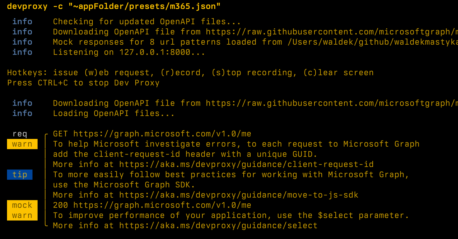Select the yellow warn badge next to GET request

click(22, 144)
